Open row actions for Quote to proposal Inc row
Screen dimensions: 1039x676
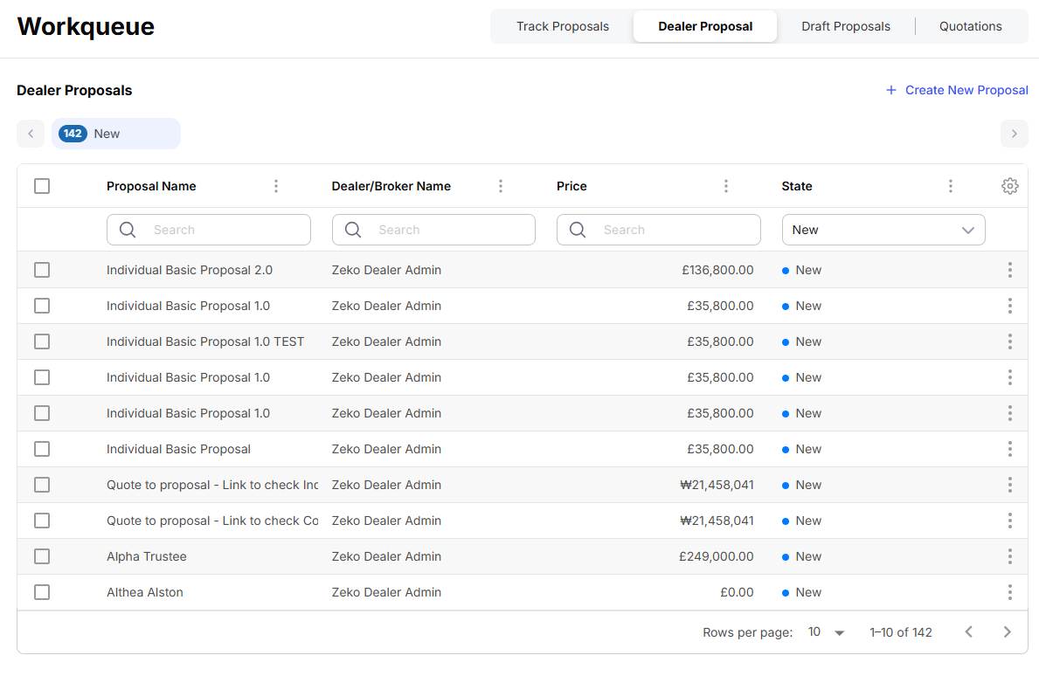point(1010,484)
